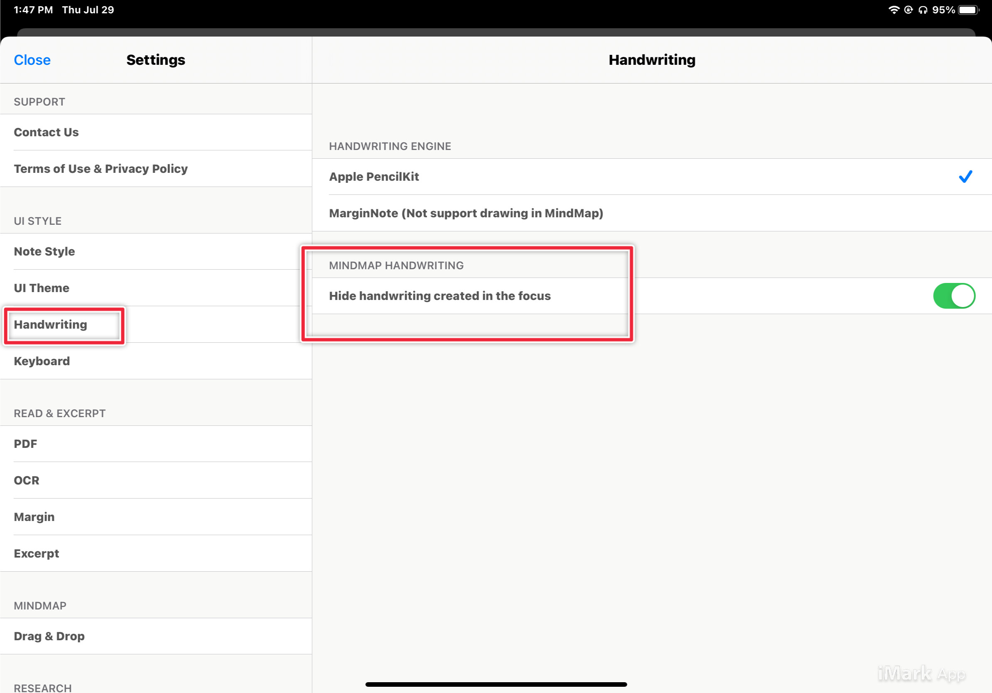This screenshot has height=693, width=992.
Task: Tap the battery indicator icon
Action: tap(968, 10)
